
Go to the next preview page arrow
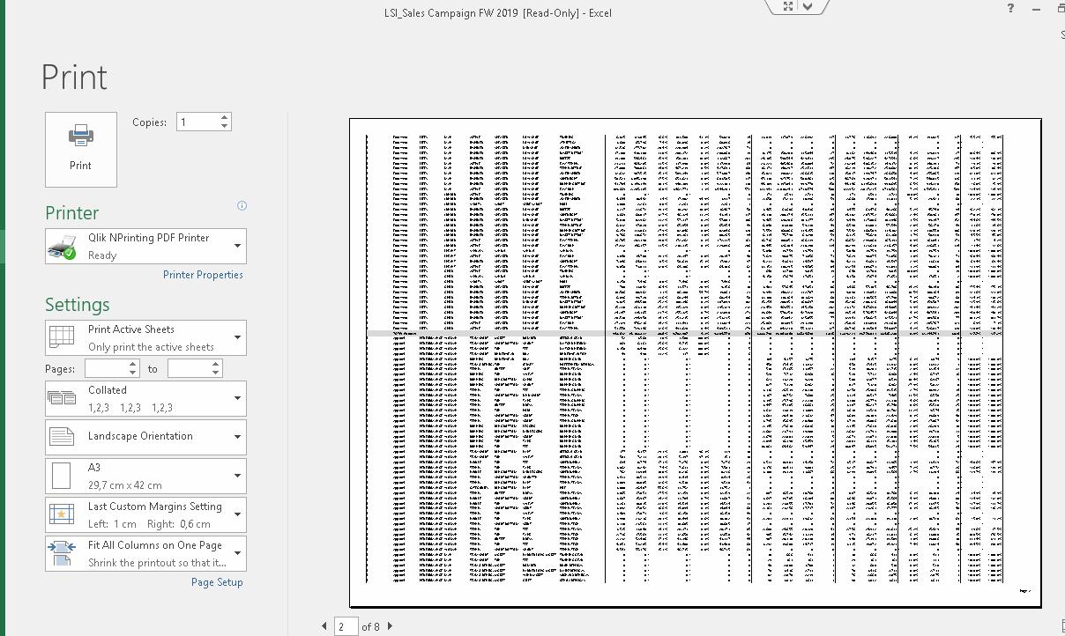point(389,625)
